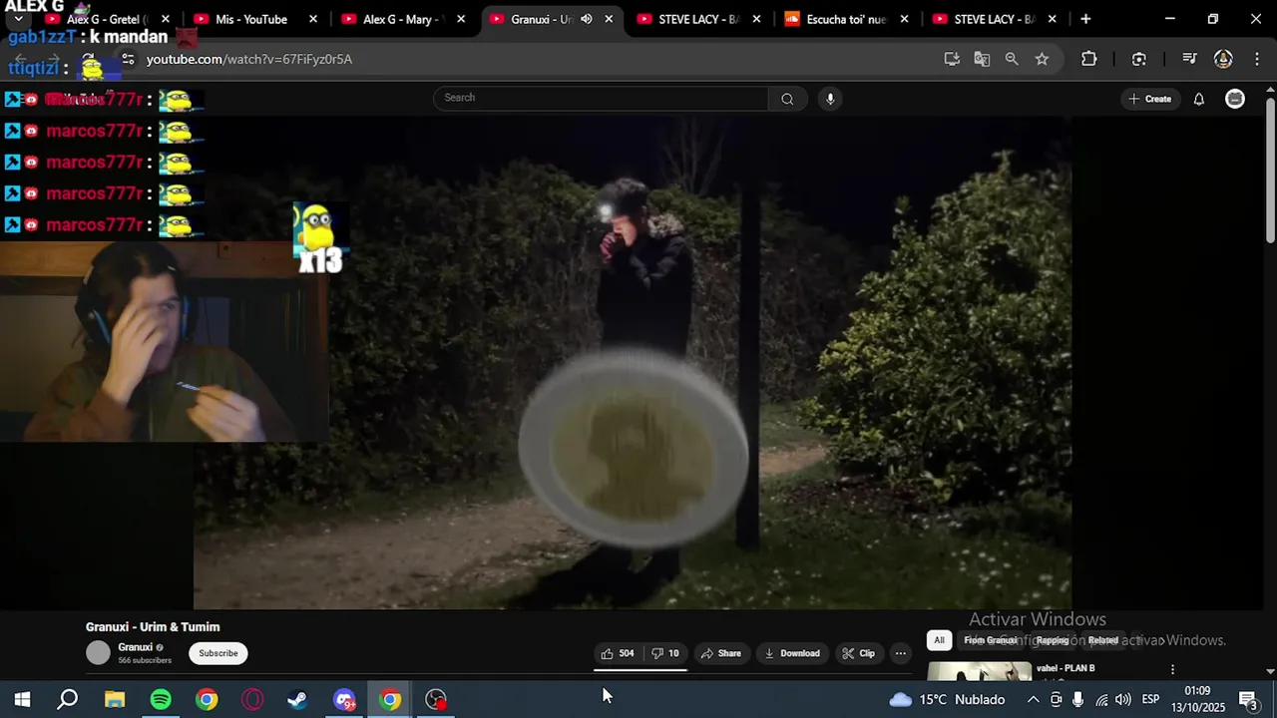Open Opera GX from the taskbar
This screenshot has height=718, width=1277.
[252, 699]
